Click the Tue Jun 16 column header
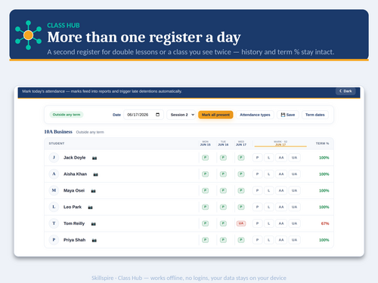 coord(223,143)
